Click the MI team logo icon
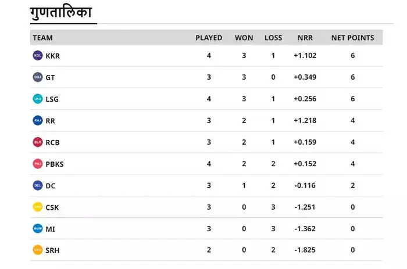 [x=38, y=229]
